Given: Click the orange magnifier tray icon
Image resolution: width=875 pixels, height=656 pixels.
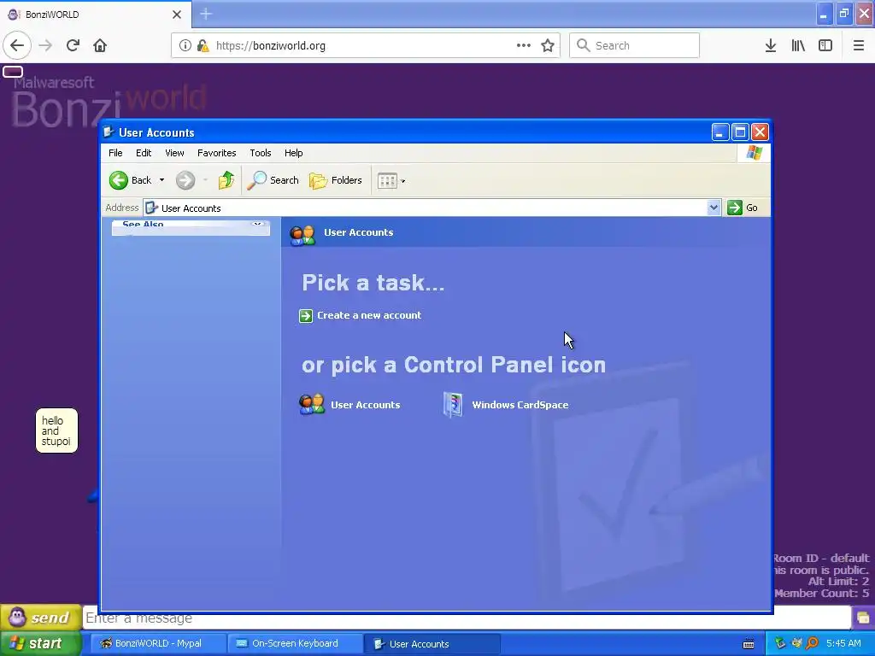Looking at the screenshot, I should pyautogui.click(x=812, y=643).
